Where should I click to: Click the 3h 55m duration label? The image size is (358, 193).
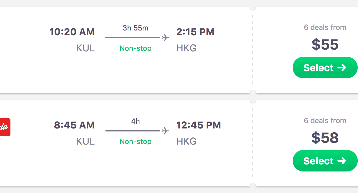pyautogui.click(x=135, y=28)
